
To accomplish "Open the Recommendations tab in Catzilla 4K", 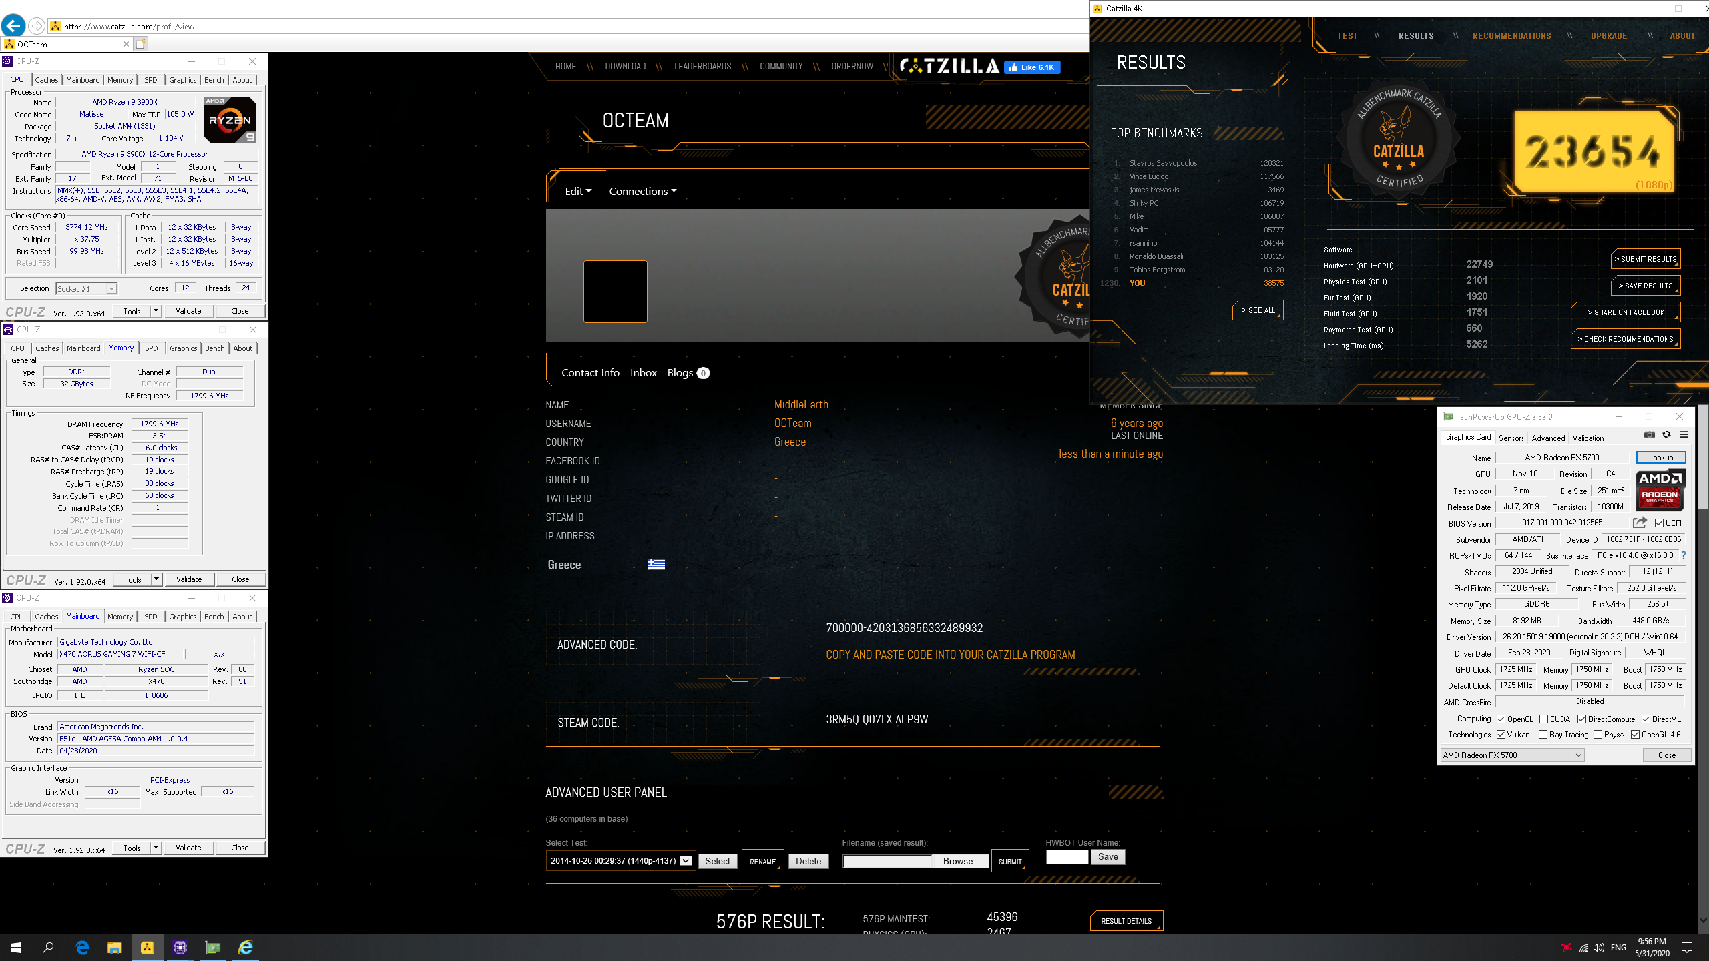I will (x=1512, y=36).
